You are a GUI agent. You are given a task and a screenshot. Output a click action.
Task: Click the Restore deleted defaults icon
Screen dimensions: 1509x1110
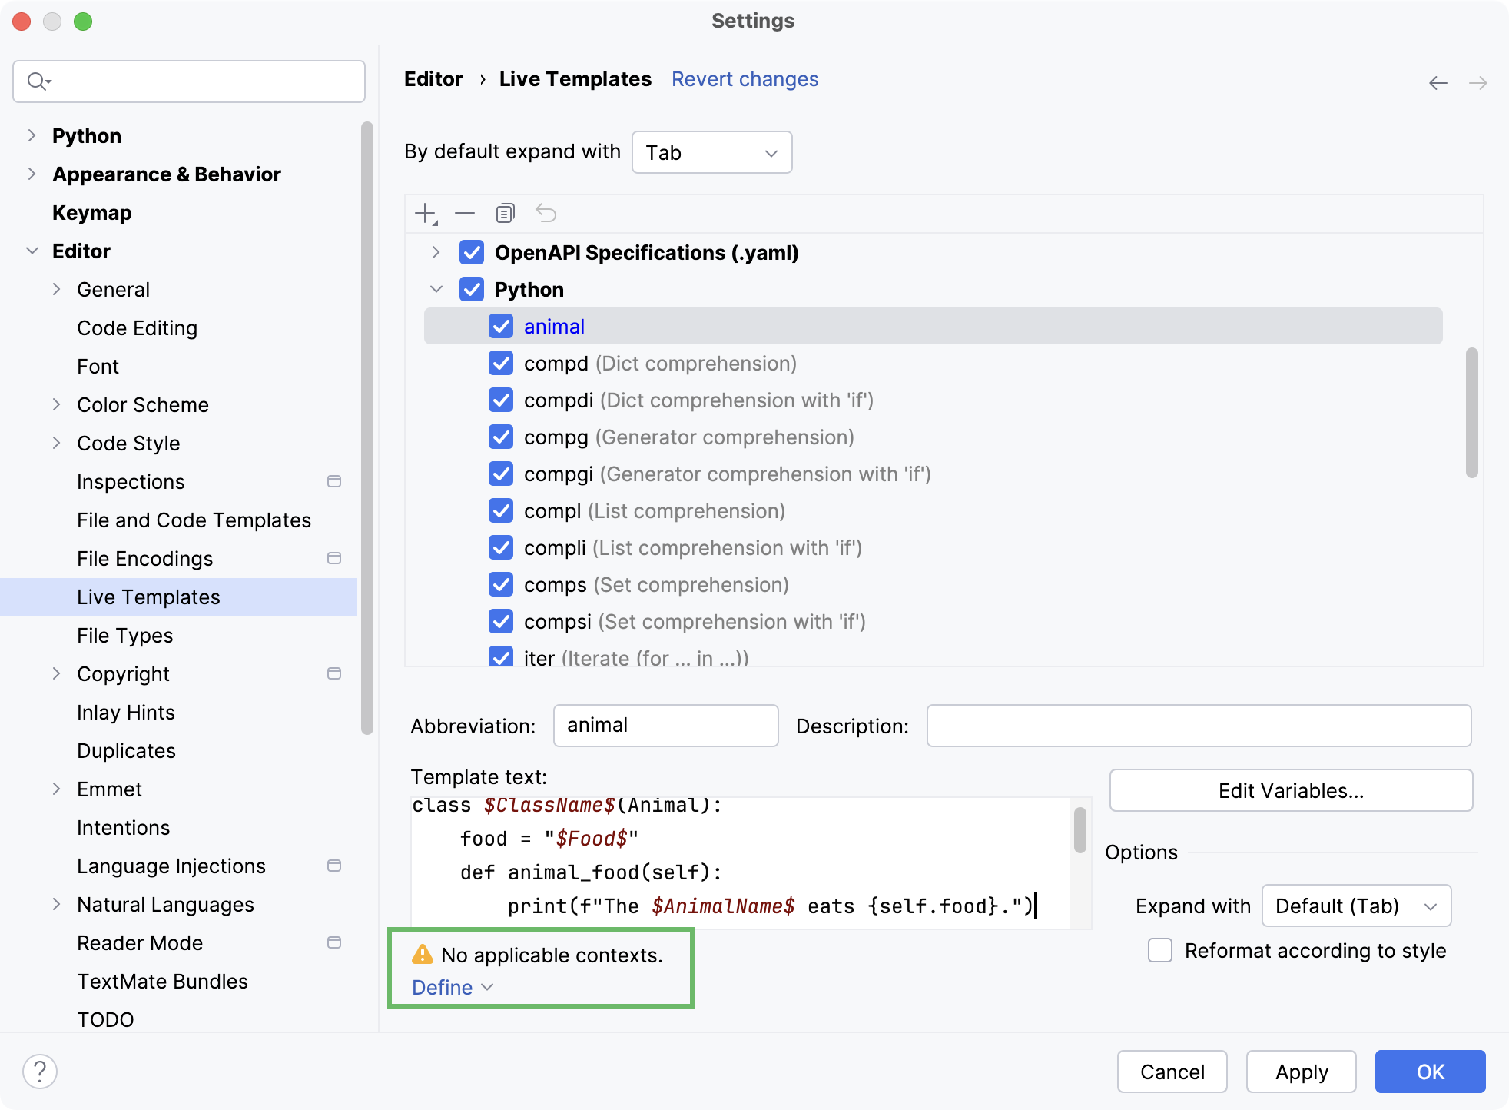tap(546, 213)
